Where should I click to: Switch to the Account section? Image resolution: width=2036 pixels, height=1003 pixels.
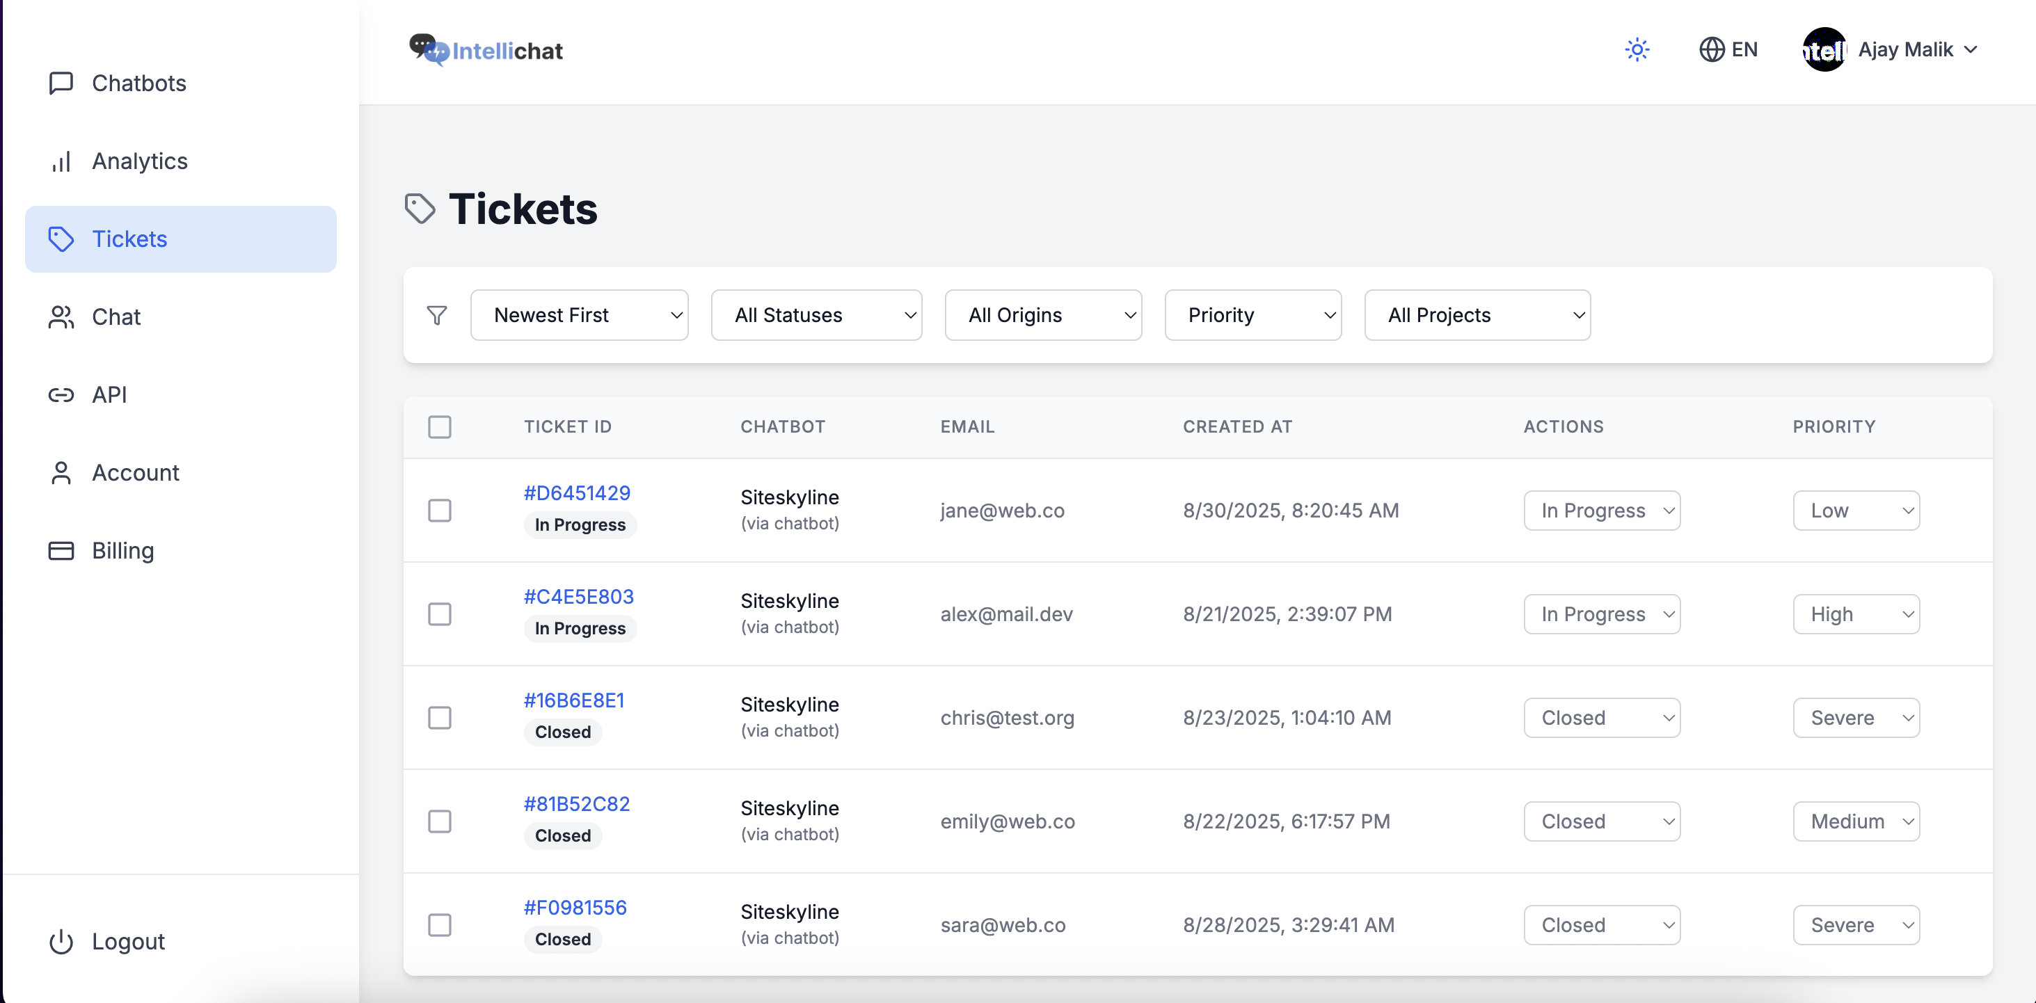[62, 472]
